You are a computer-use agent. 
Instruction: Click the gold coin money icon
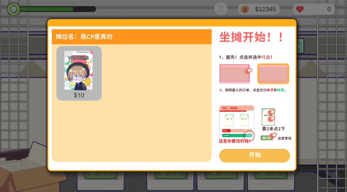coord(245,9)
